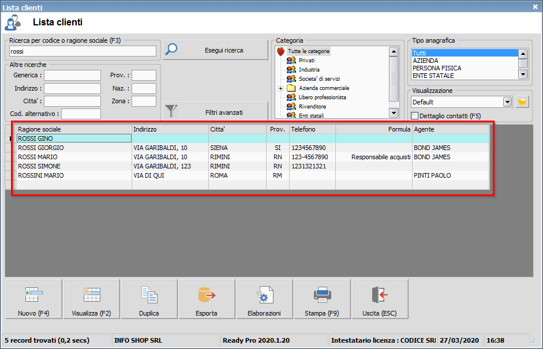Click the Esporta database arrow icon
The image size is (543, 349).
207,295
